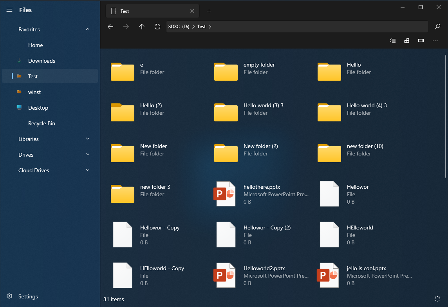Select the sort and group options icon

coord(392,40)
